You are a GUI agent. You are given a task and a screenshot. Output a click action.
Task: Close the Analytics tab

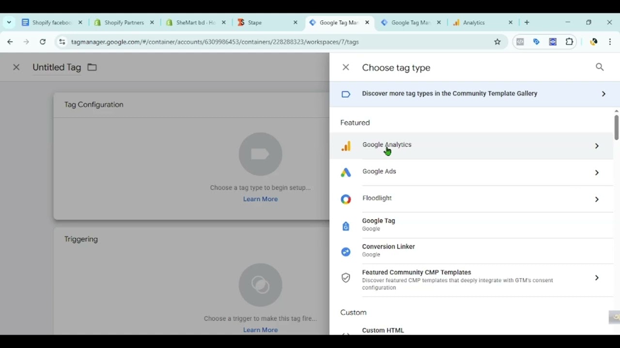(x=511, y=22)
